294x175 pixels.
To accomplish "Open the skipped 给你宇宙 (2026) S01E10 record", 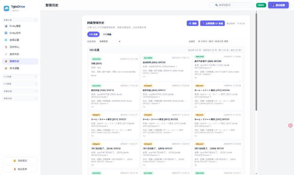I will point(166,96).
